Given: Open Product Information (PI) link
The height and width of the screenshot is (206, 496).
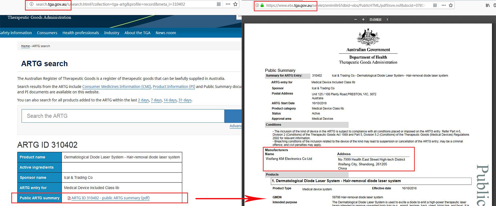Looking at the screenshot, I should (x=174, y=87).
